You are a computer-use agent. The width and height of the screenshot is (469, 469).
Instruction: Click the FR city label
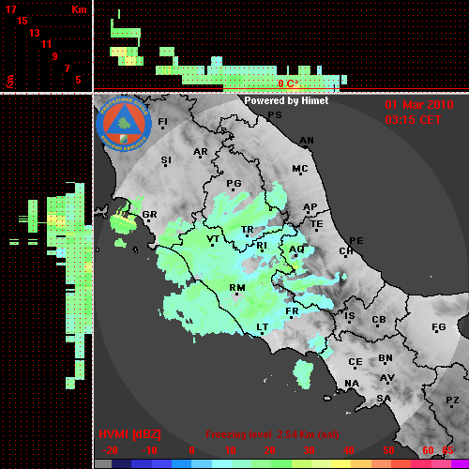coord(292,311)
